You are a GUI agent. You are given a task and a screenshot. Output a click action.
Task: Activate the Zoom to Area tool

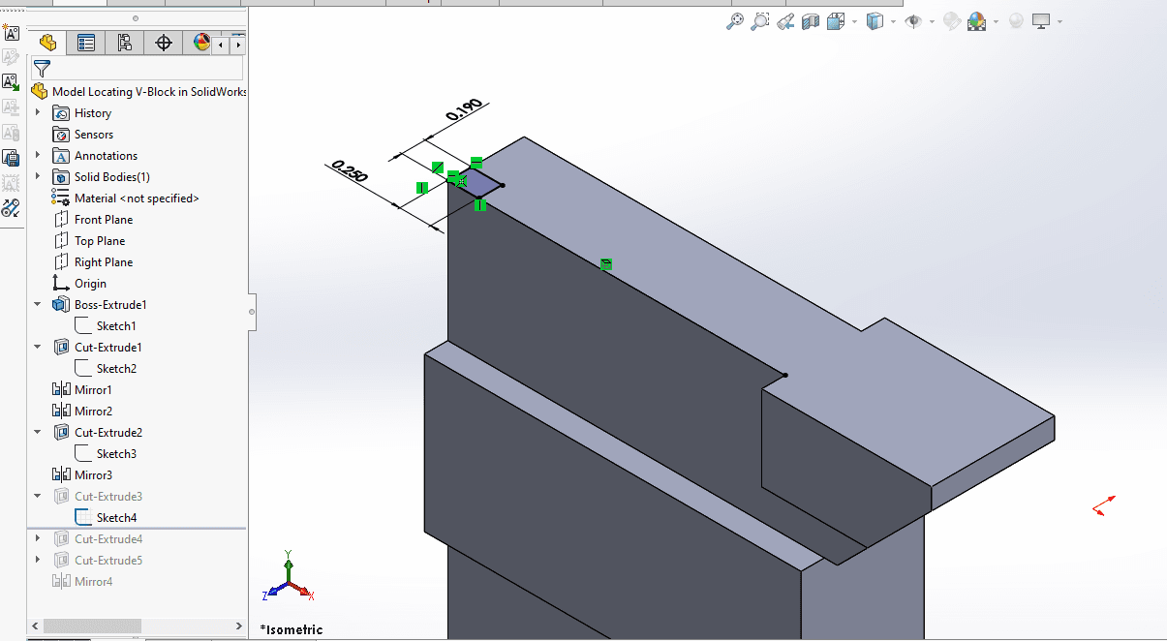pos(760,20)
